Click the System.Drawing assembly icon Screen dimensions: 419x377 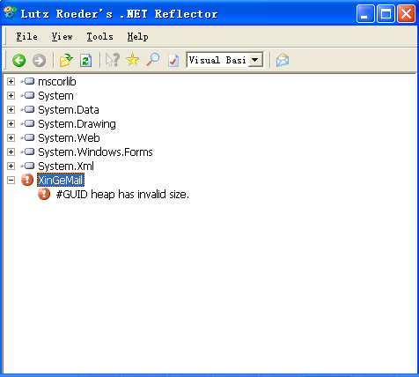tap(27, 123)
